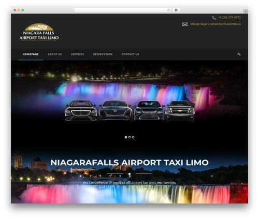The width and height of the screenshot is (259, 219).
Task: Call phone number +1 289-271-4472
Action: click(229, 18)
